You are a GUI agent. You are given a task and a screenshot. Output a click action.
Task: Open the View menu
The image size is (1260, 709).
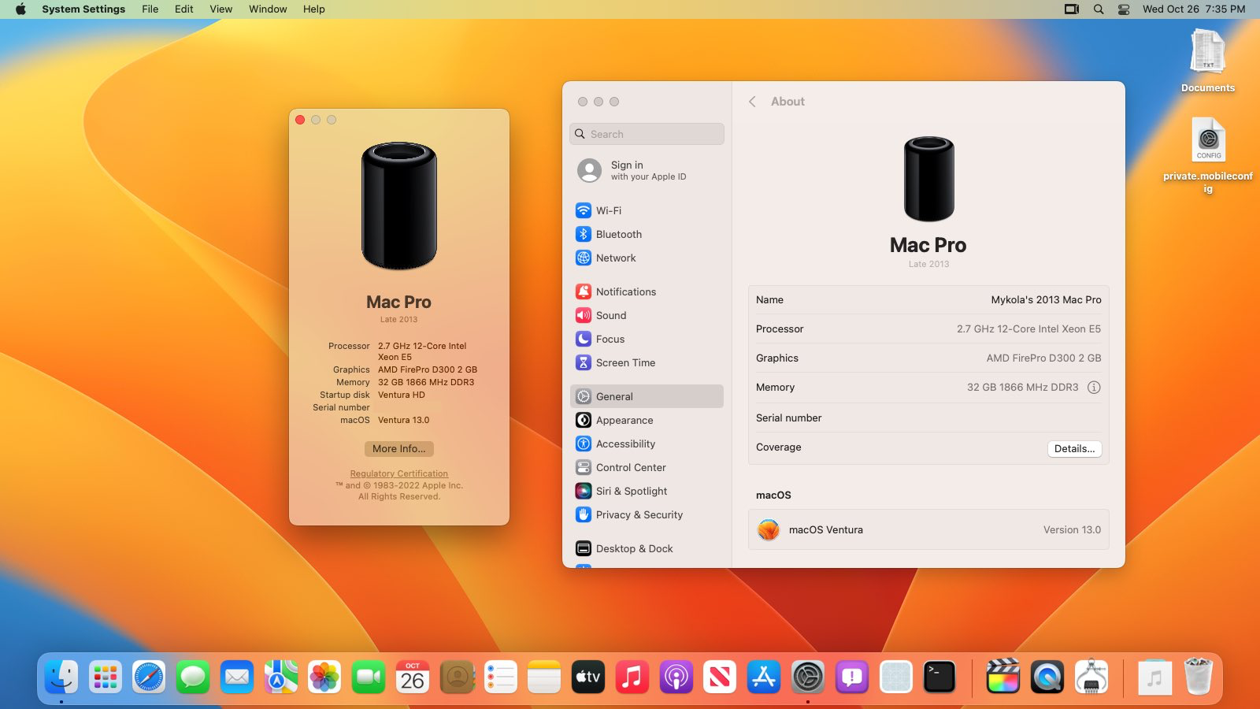221,9
